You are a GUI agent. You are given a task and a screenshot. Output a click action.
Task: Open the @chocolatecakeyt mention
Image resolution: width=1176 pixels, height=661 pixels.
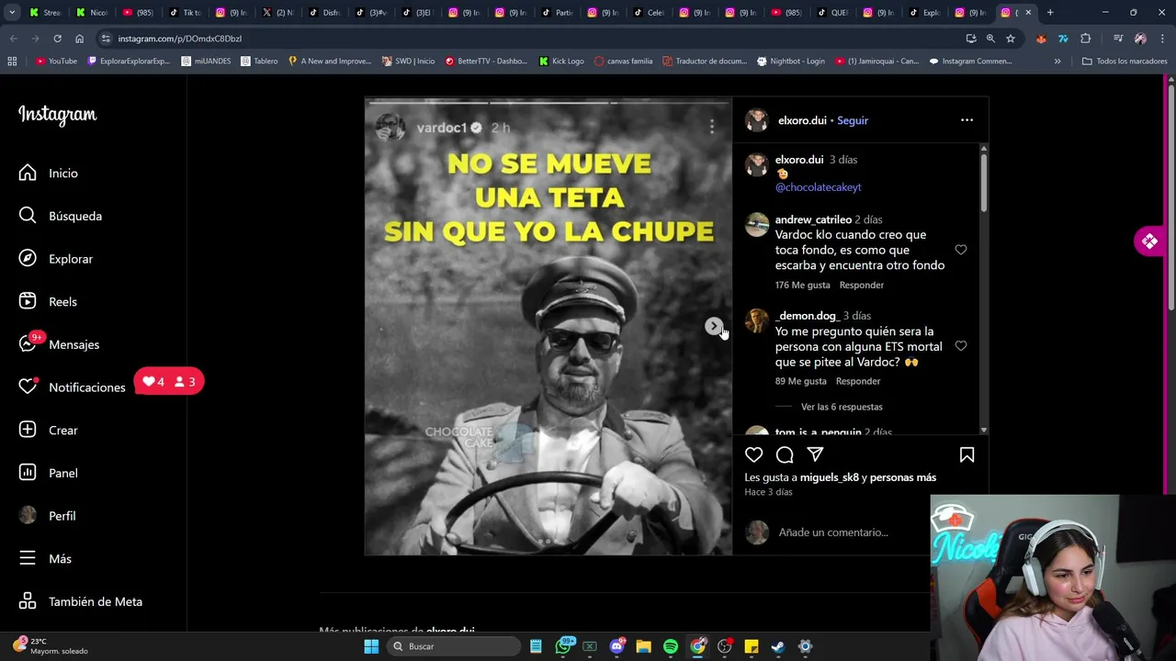(x=818, y=187)
